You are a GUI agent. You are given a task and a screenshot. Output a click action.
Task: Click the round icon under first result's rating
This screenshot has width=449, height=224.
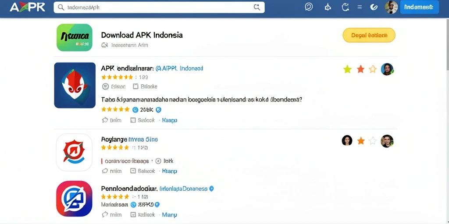[x=105, y=87]
